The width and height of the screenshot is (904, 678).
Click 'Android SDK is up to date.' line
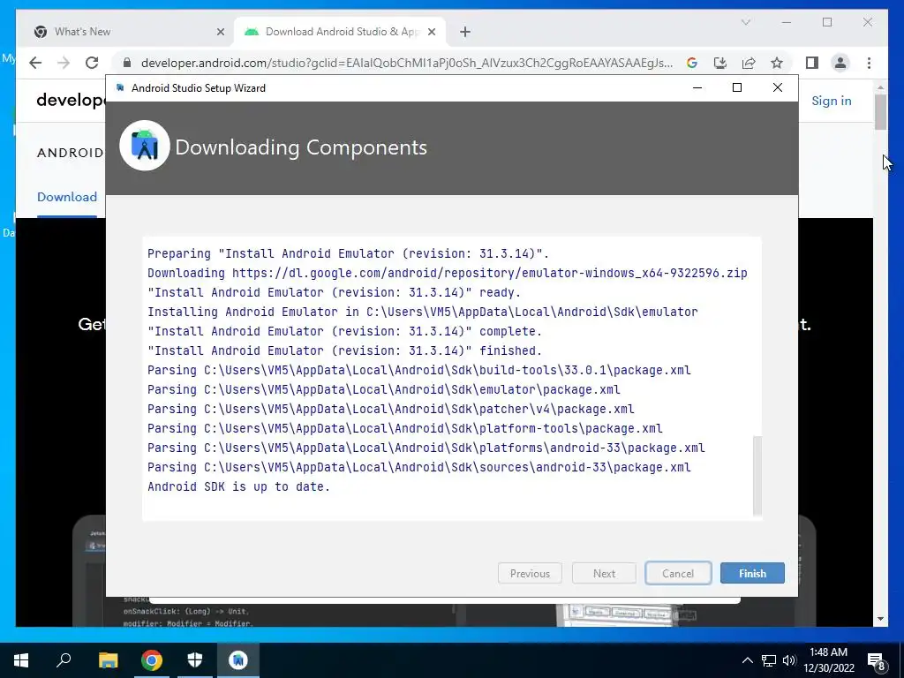click(x=238, y=486)
